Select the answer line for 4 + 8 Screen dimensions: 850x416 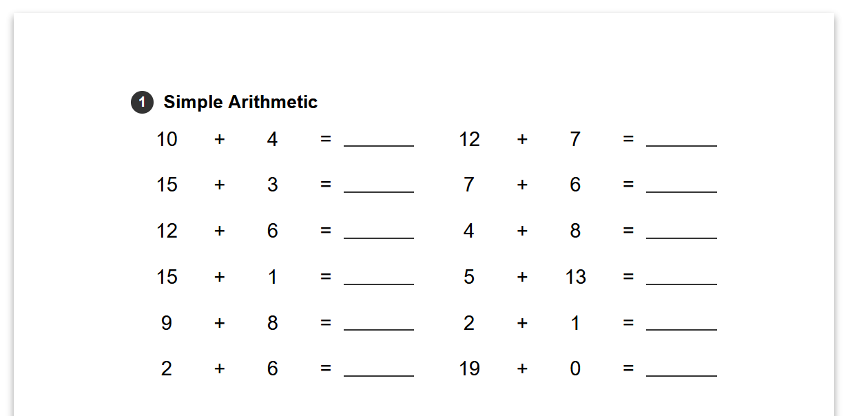(x=681, y=231)
